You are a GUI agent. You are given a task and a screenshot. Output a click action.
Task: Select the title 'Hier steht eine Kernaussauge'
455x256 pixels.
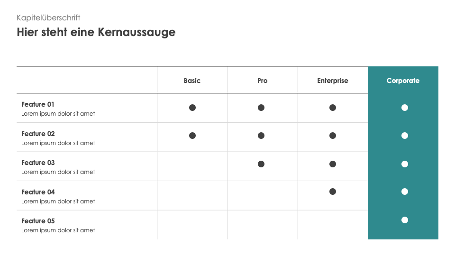pyautogui.click(x=96, y=32)
